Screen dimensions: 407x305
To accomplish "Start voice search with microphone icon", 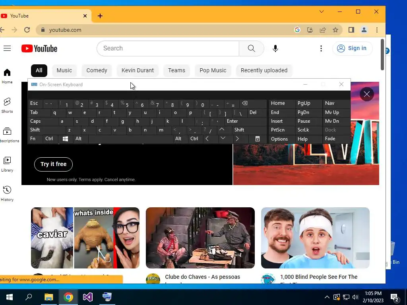I will (275, 48).
